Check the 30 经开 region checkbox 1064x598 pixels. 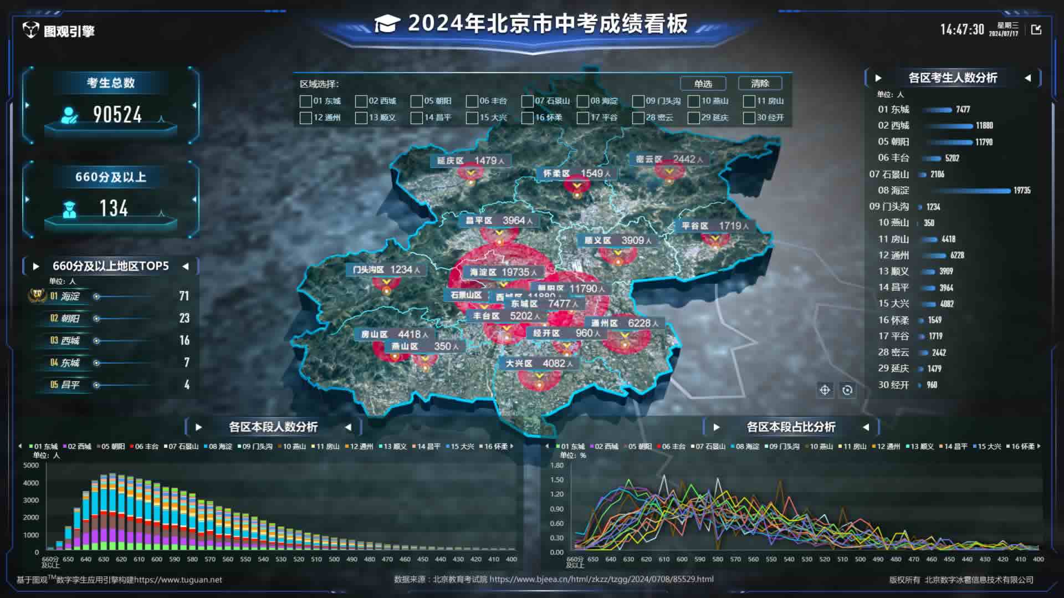pos(749,117)
